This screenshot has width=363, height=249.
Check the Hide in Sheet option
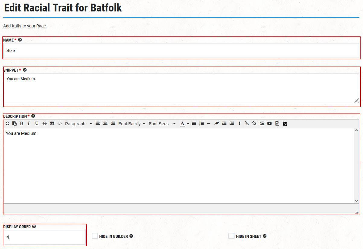(x=231, y=236)
